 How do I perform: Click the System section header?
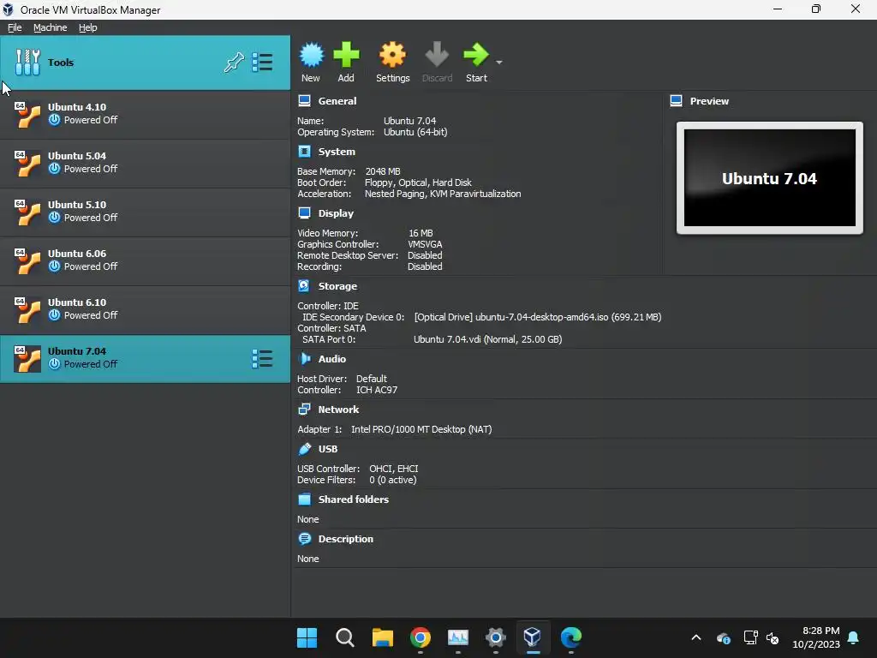tap(337, 152)
